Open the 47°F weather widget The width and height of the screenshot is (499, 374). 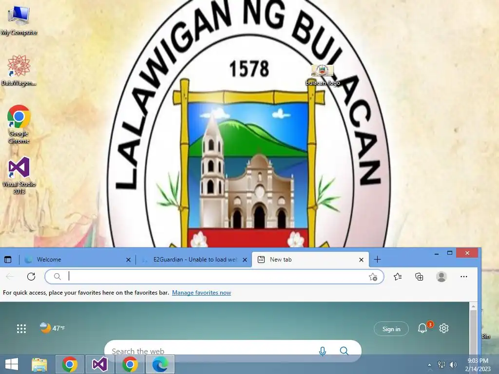(53, 328)
